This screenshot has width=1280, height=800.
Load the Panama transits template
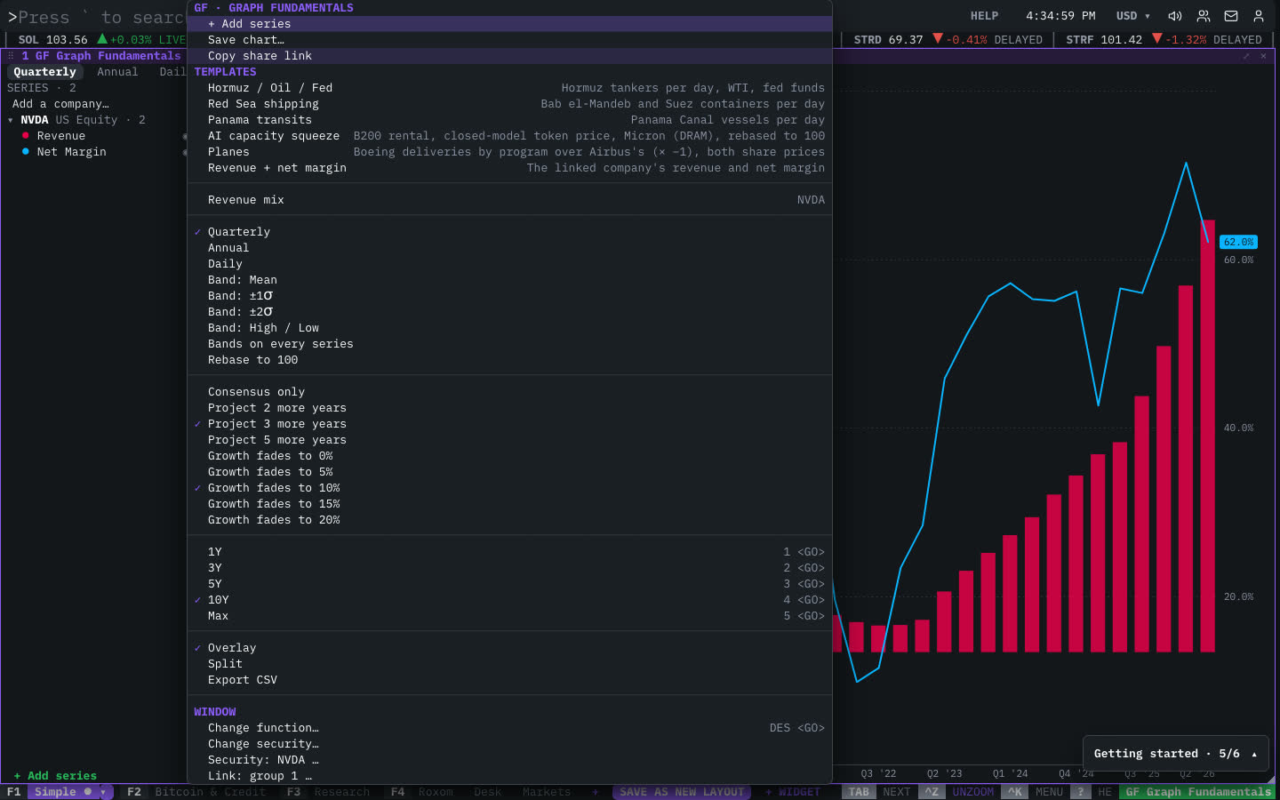pos(509,120)
